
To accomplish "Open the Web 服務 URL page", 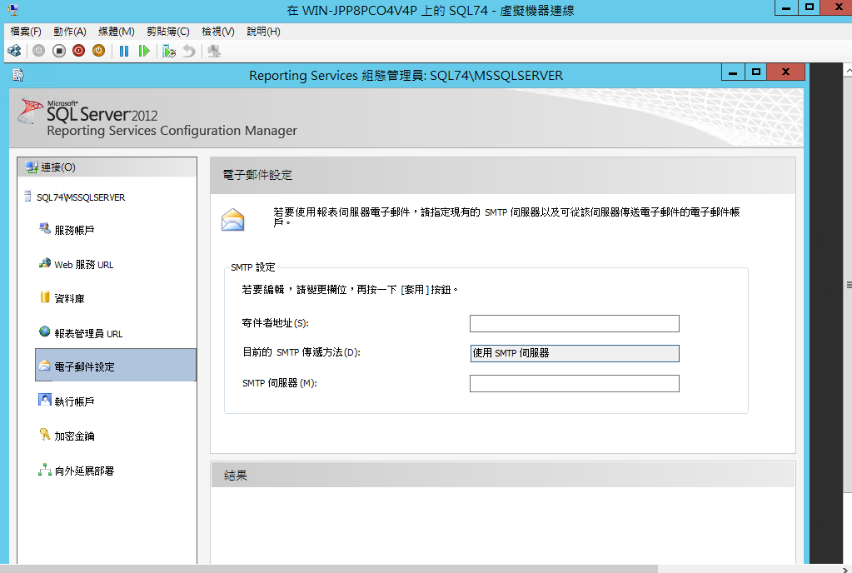I will tap(83, 265).
